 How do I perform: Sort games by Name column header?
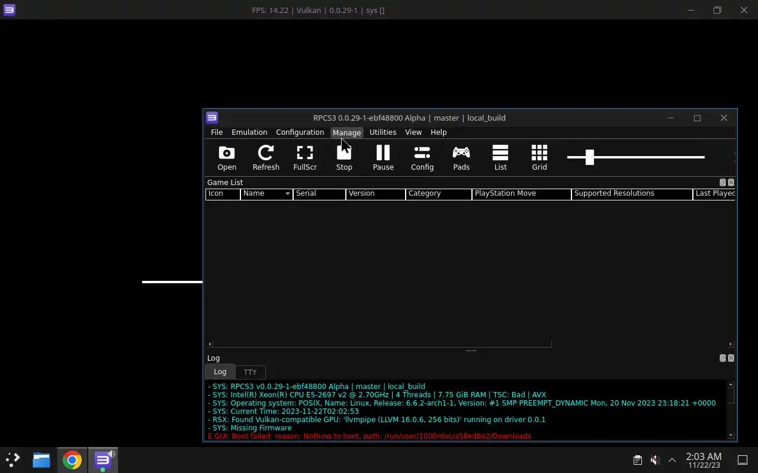click(x=266, y=193)
